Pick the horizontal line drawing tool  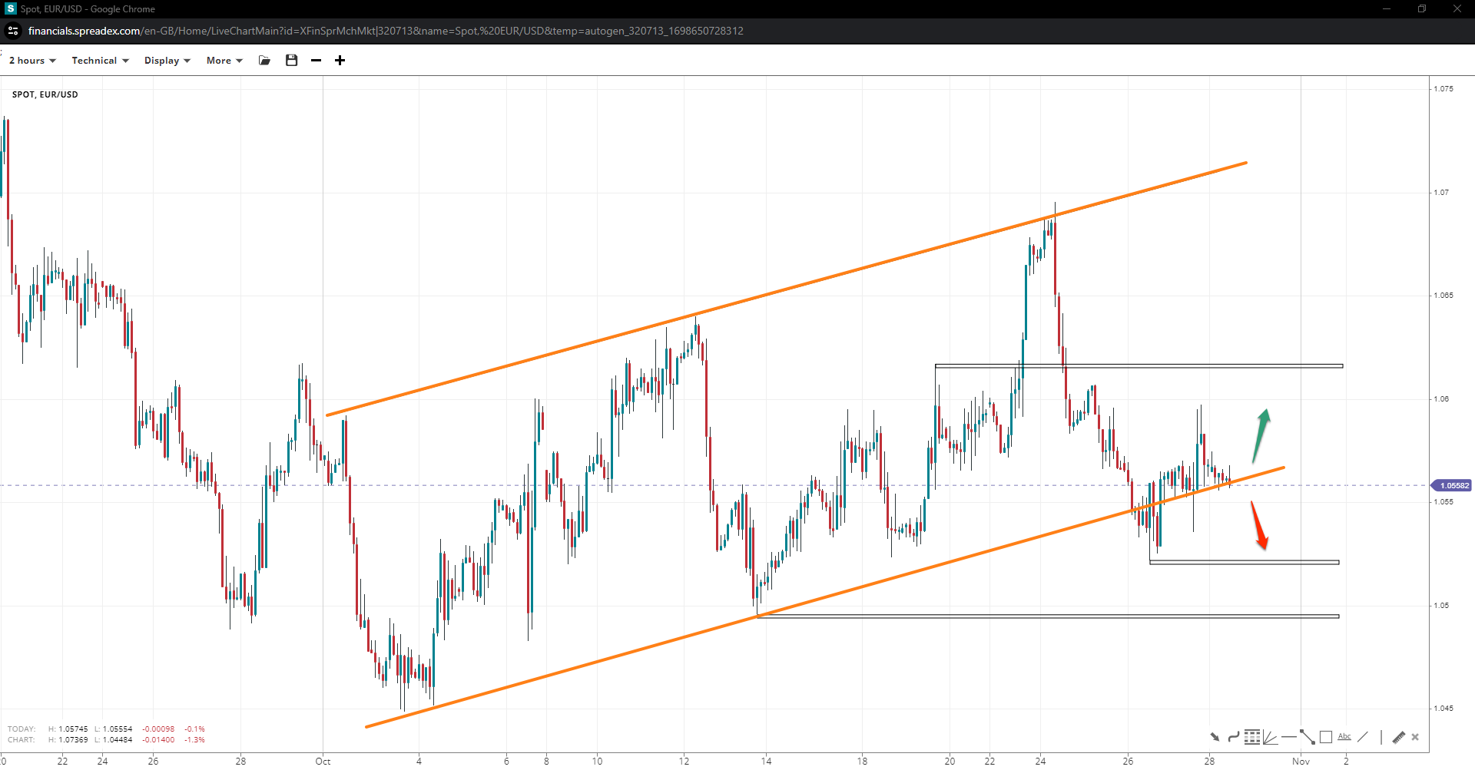pos(1288,737)
